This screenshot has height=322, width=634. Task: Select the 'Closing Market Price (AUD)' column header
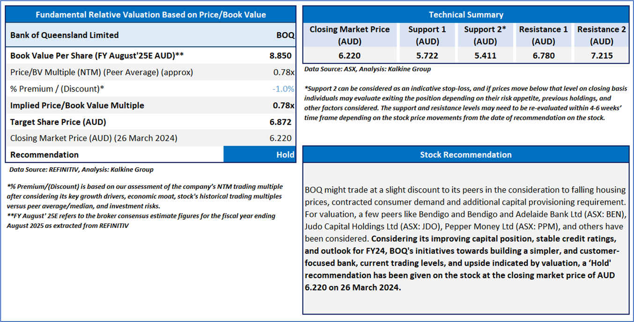tap(349, 35)
